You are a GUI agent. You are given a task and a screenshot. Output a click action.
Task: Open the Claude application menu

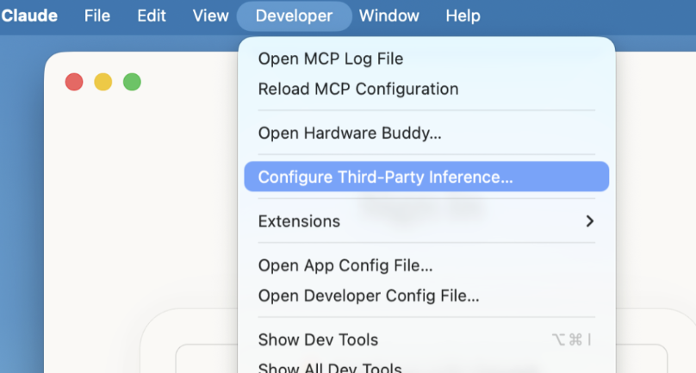pyautogui.click(x=29, y=16)
